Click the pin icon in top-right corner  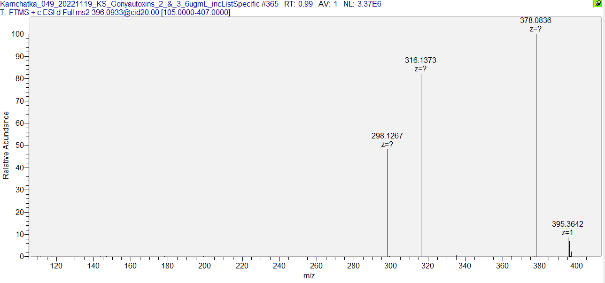click(x=598, y=3)
